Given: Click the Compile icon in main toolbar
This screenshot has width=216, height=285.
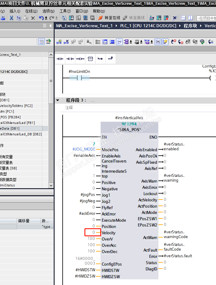Looking at the screenshot, I should [x=64, y=18].
